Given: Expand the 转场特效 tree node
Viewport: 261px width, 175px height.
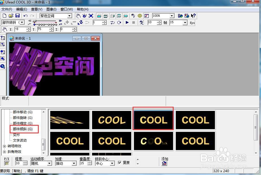Looking at the screenshot, I should click(x=4, y=146).
